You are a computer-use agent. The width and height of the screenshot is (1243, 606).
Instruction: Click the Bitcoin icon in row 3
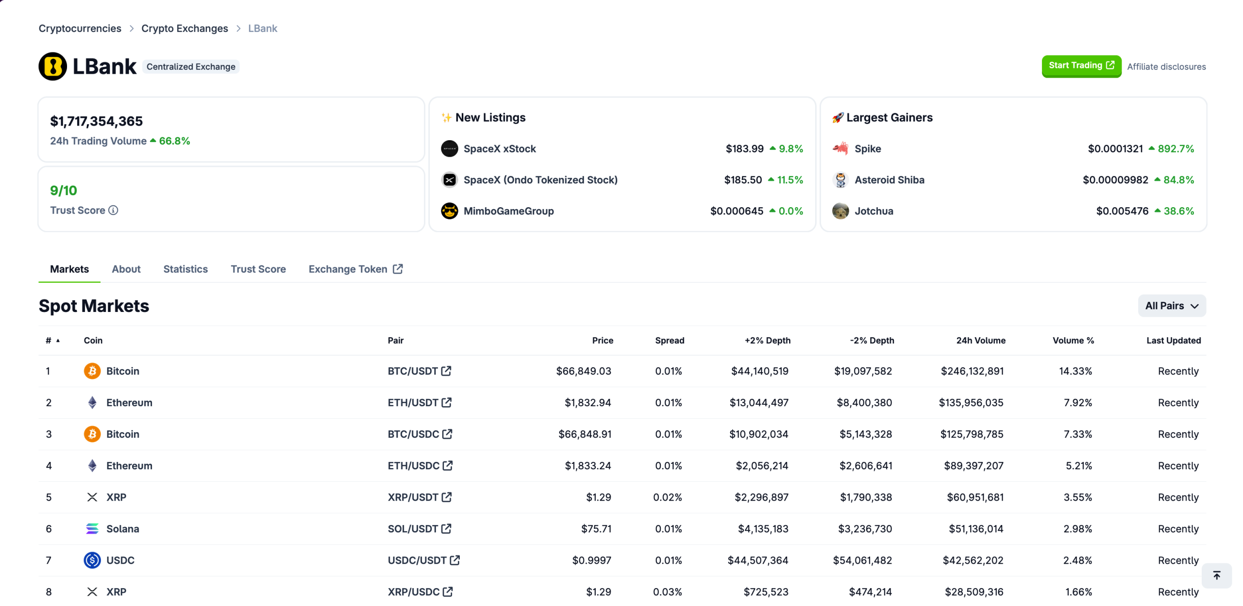[x=92, y=434]
